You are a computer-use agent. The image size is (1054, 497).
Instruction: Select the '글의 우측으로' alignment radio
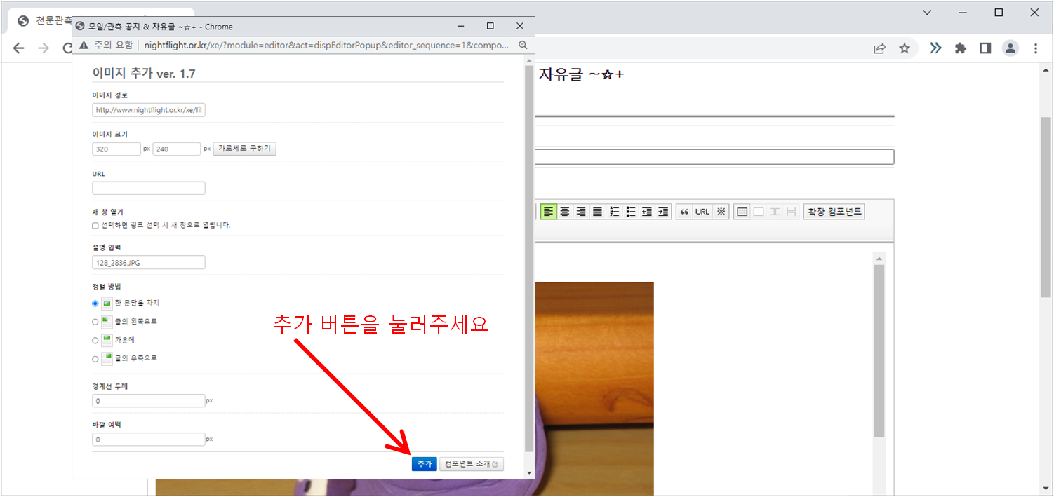click(x=95, y=359)
